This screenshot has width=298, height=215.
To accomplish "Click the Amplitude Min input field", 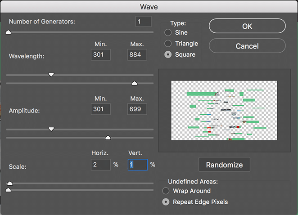I will 100,109.
